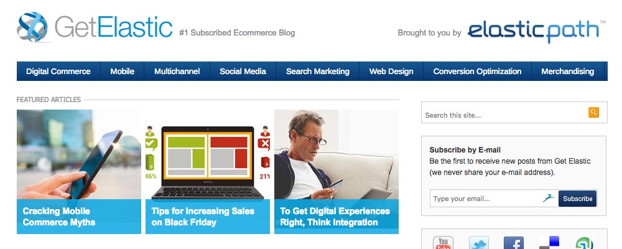Open the Delicious bookmark icon
Image resolution: width=622 pixels, height=249 pixels.
(x=549, y=243)
